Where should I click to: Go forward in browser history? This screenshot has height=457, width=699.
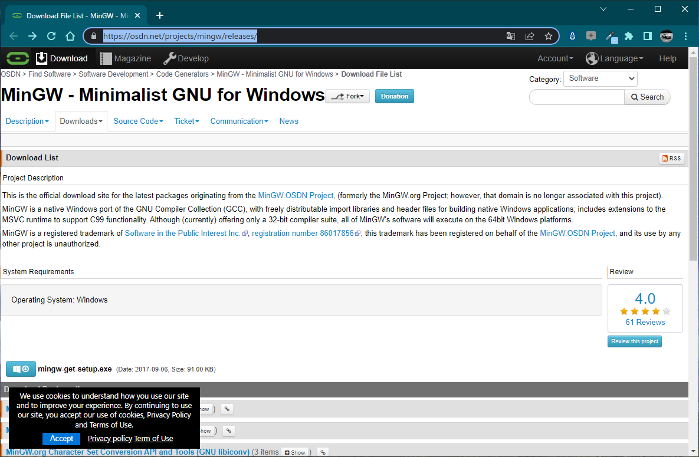(x=32, y=36)
